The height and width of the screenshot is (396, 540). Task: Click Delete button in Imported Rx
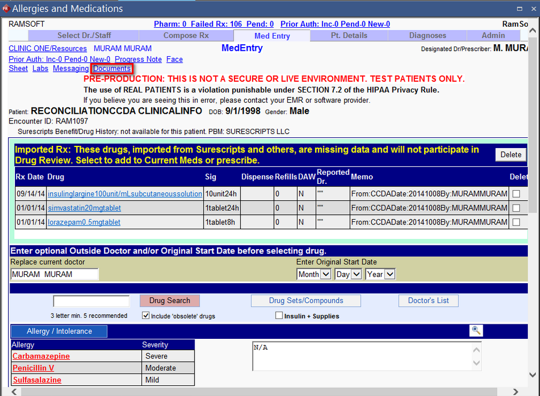[511, 154]
